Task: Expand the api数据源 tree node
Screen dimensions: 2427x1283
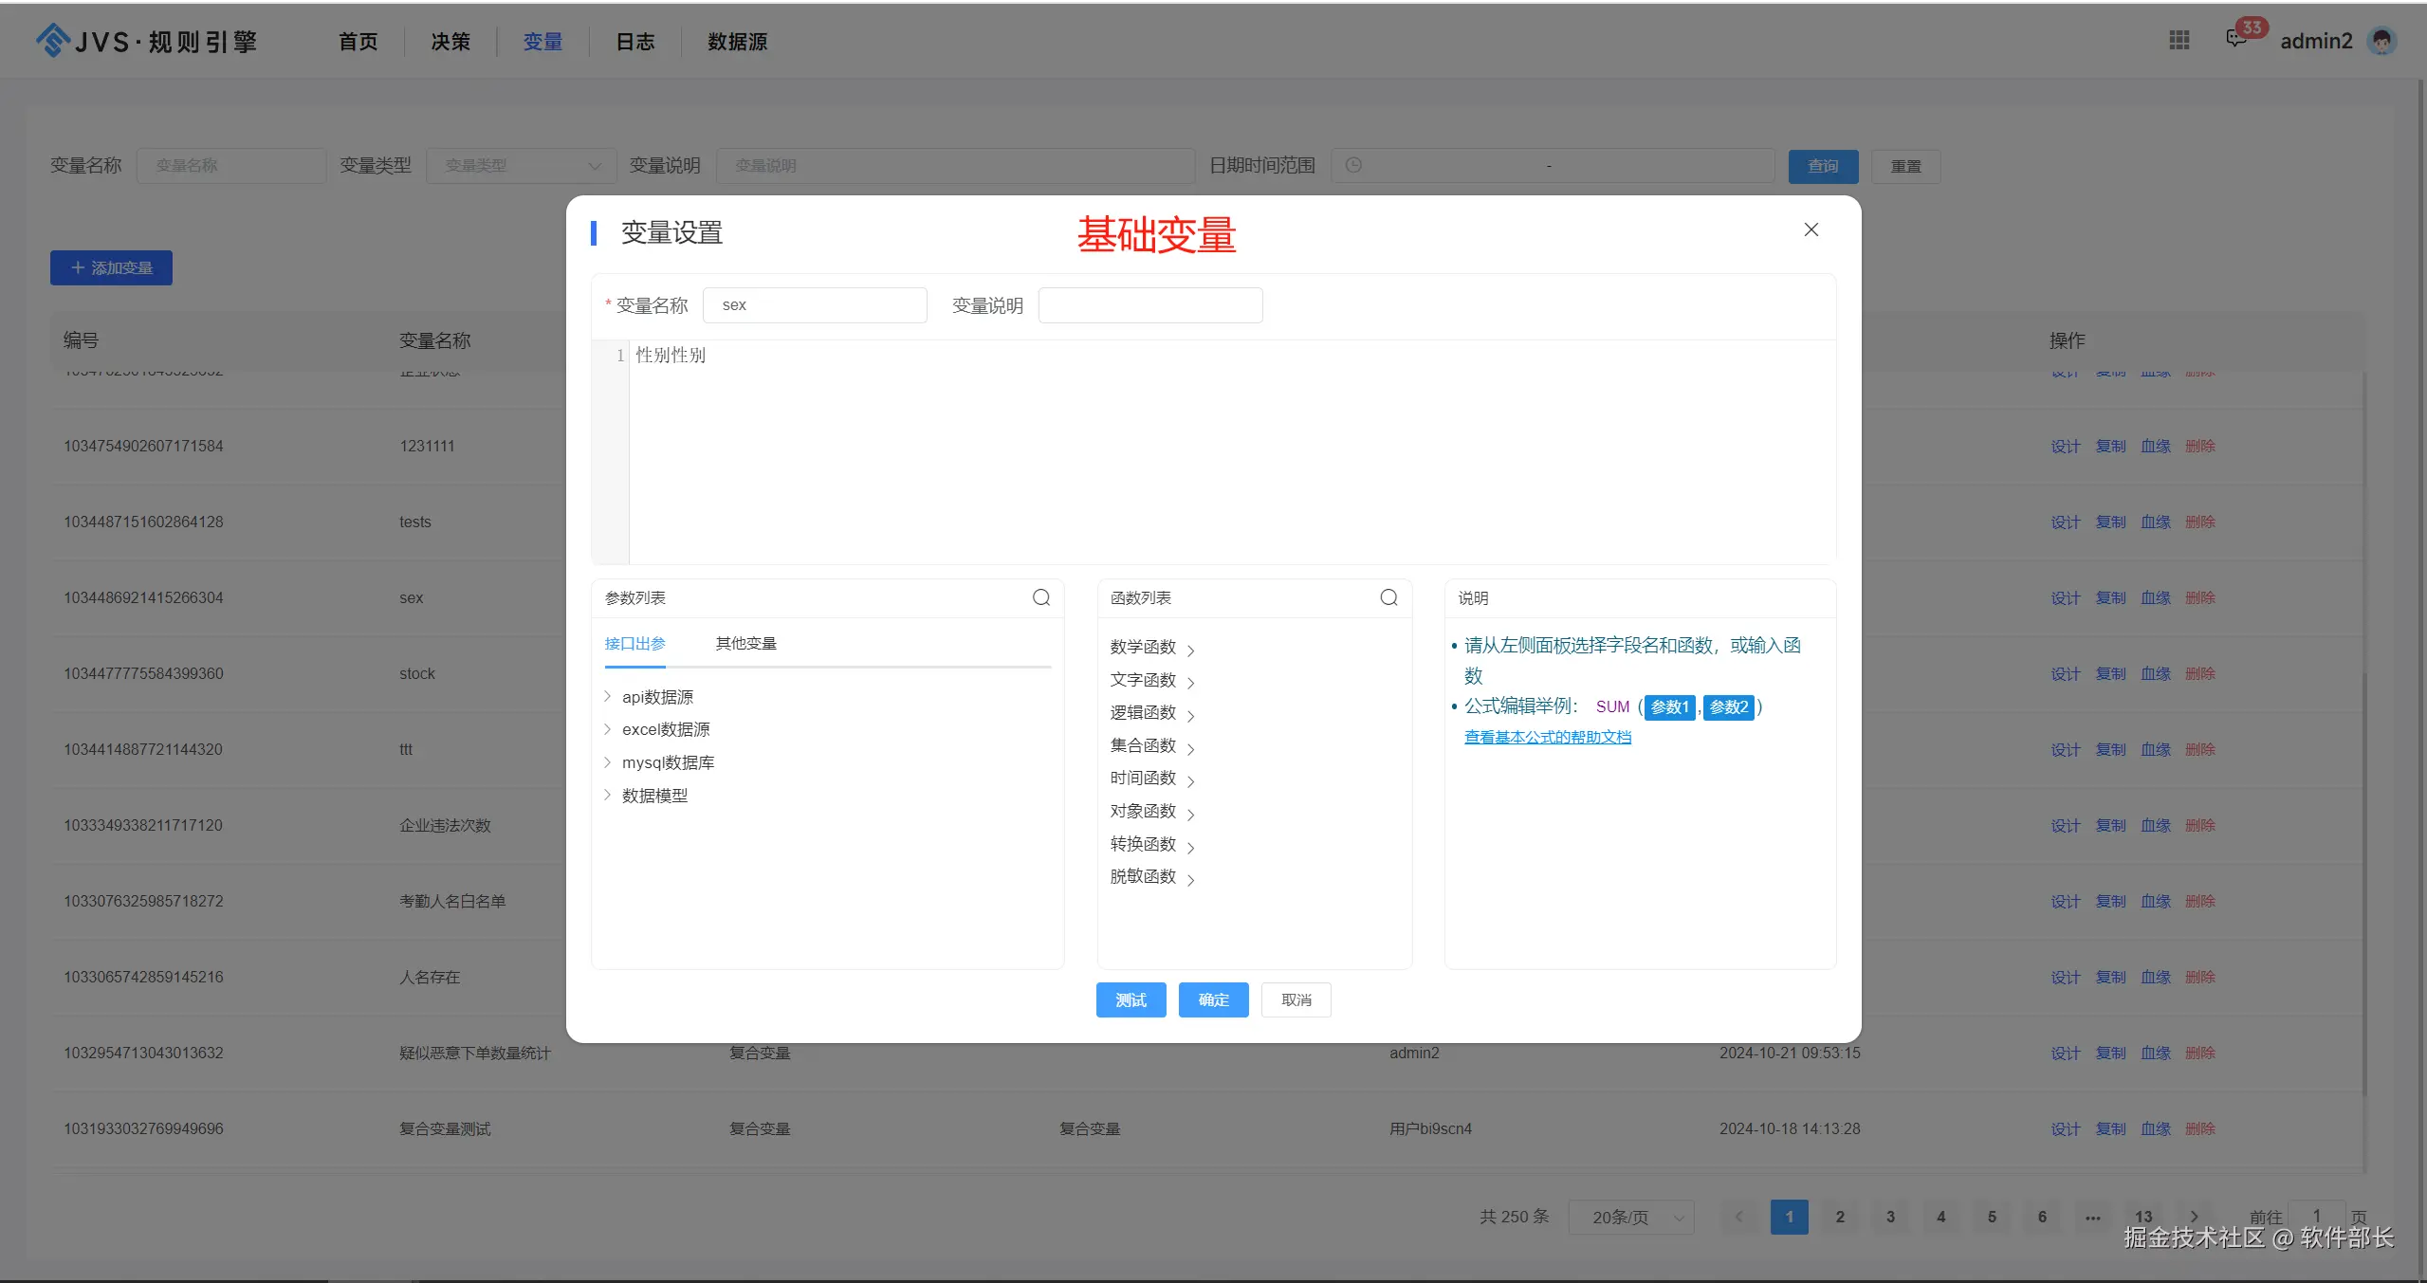Action: click(607, 696)
